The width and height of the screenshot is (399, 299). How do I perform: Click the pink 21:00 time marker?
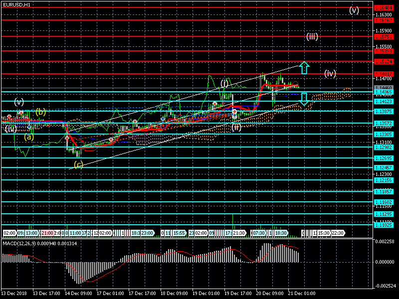[47, 233]
